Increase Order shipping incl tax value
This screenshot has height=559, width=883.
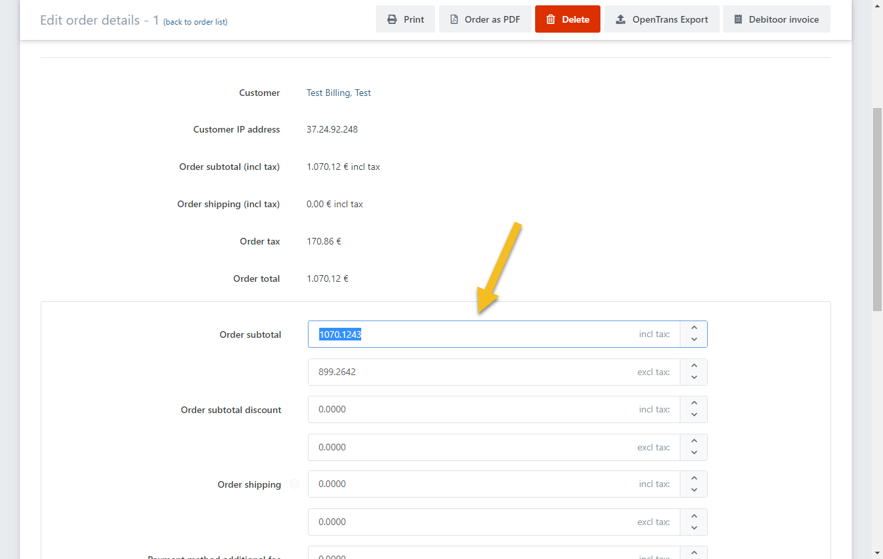click(694, 478)
